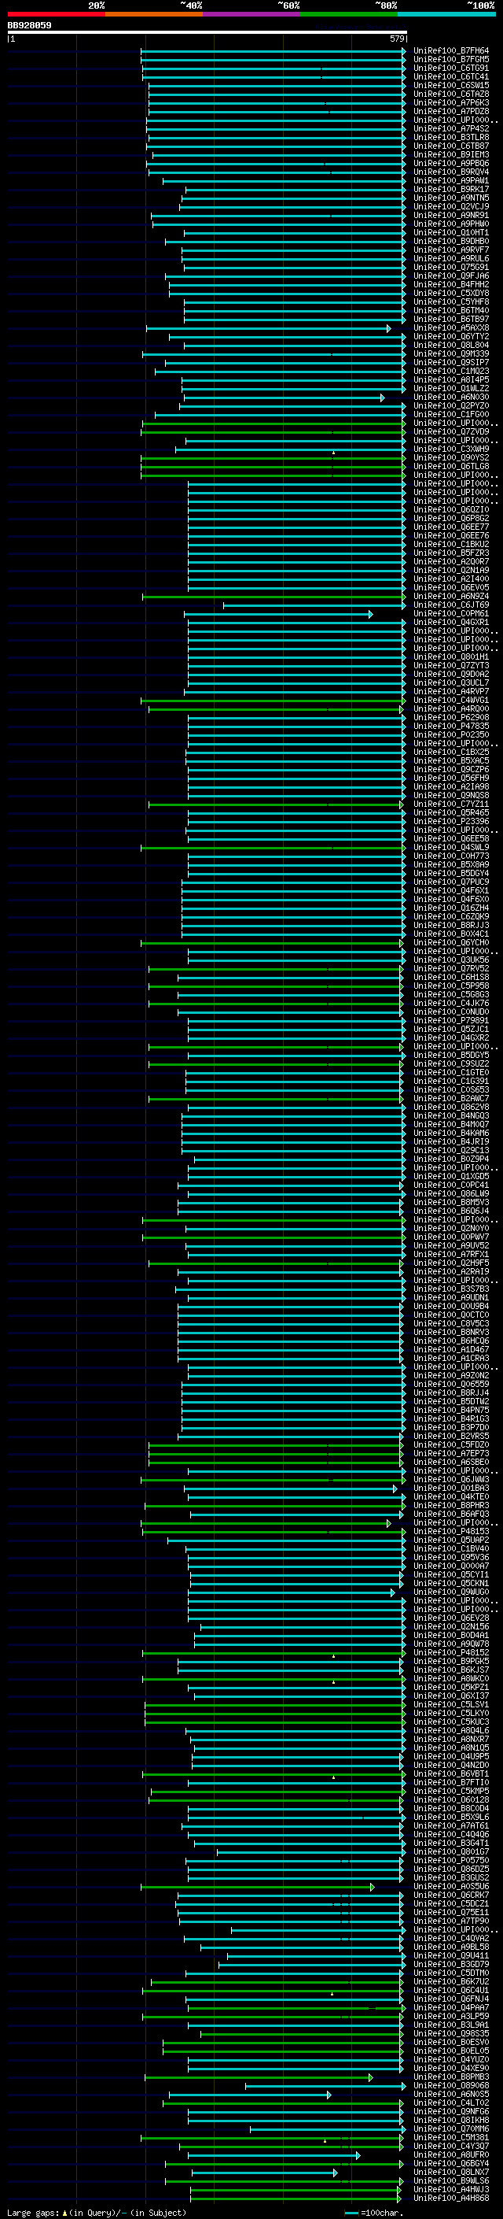Select the UniRef100_A7P6K3 label
The height and width of the screenshot is (2219, 503).
451,102
